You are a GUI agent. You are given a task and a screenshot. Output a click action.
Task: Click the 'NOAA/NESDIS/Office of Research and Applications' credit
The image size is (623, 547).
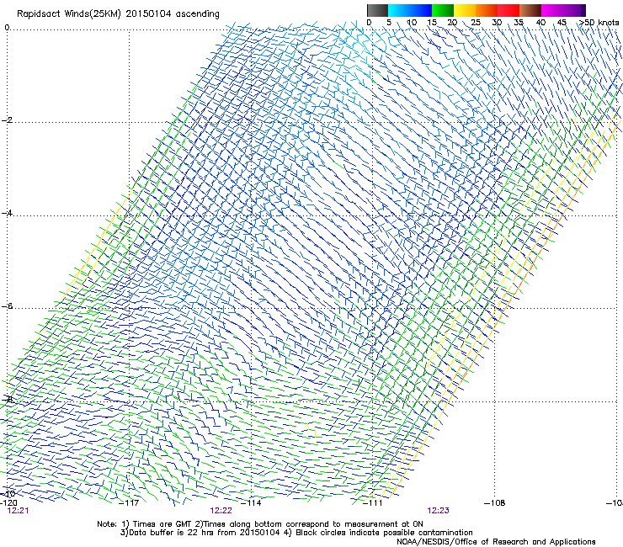(x=496, y=542)
